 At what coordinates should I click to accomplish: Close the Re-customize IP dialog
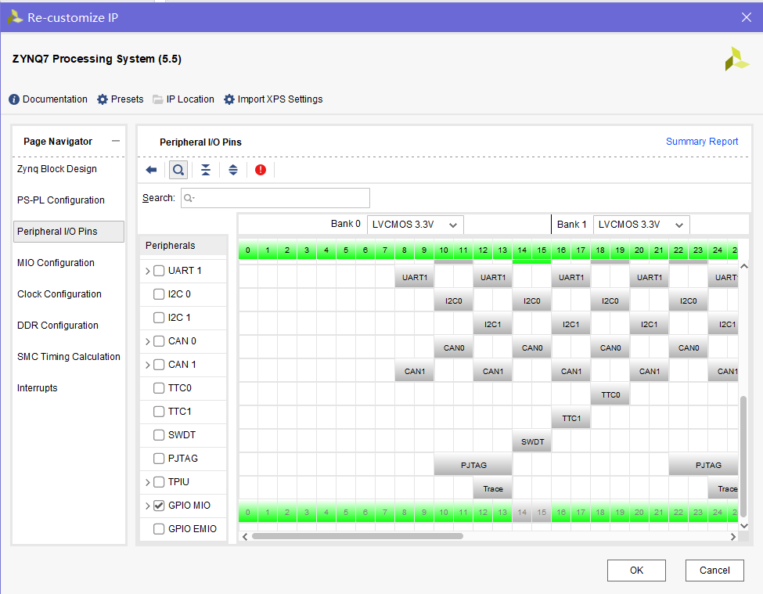tap(747, 17)
